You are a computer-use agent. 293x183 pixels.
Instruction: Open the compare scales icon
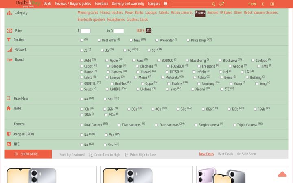(221, 4)
